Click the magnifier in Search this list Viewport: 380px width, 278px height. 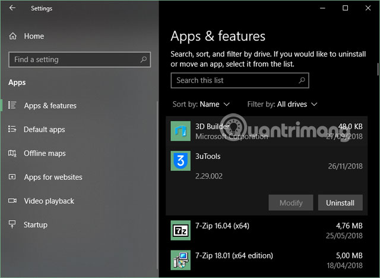[302, 80]
